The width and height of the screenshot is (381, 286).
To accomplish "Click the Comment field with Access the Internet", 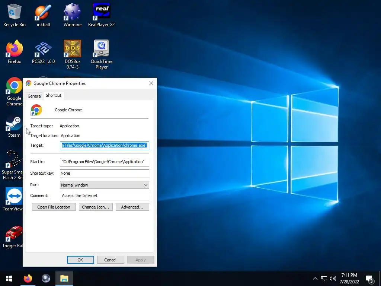I will (x=105, y=196).
